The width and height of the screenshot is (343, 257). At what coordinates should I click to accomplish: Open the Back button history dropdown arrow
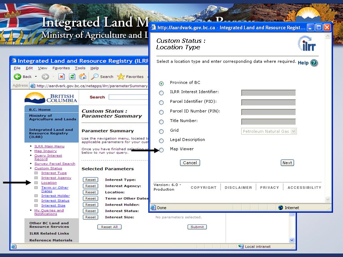36,77
